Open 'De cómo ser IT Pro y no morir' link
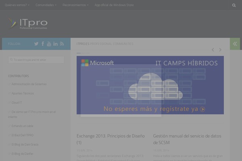The width and height of the screenshot is (242, 161). pyautogui.click(x=32, y=114)
